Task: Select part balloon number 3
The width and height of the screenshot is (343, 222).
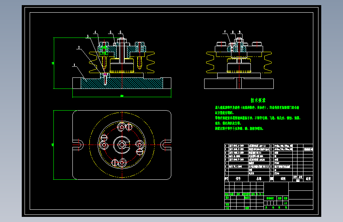Action: pos(88,36)
